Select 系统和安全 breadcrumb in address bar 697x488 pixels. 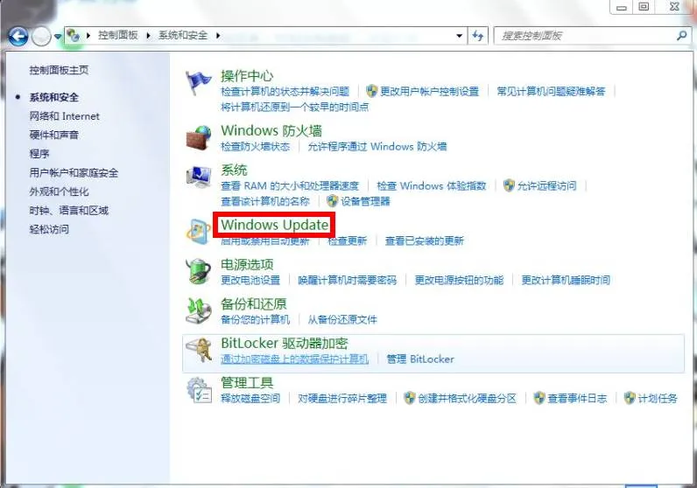tap(183, 35)
